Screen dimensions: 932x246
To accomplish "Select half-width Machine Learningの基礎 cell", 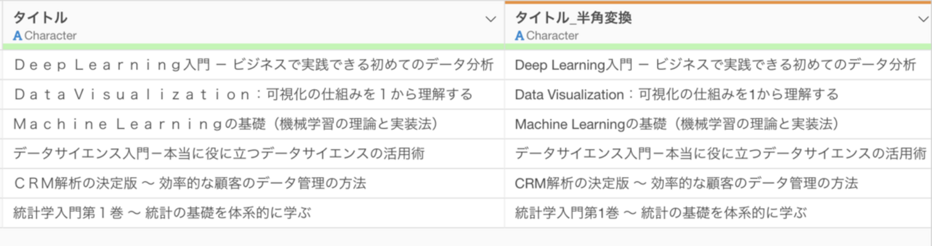I will [677, 124].
